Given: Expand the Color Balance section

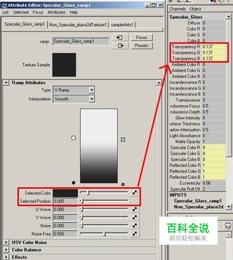Looking at the screenshot, I should tap(6, 250).
